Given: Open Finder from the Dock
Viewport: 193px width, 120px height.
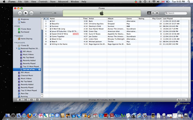Looking at the screenshot, I should [8, 116].
